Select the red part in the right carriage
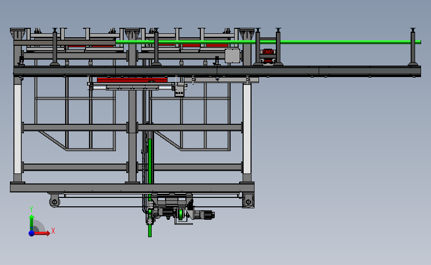The height and width of the screenshot is (265, 431). (x=268, y=52)
